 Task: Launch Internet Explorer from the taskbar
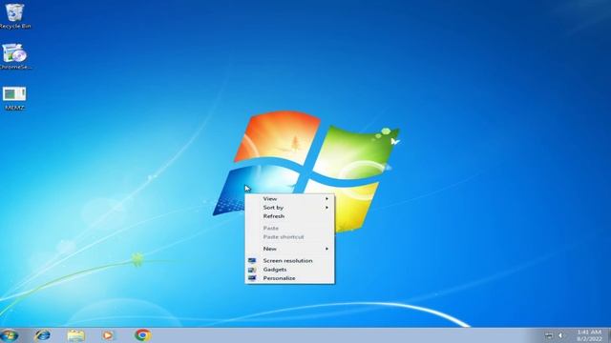[x=42, y=335]
